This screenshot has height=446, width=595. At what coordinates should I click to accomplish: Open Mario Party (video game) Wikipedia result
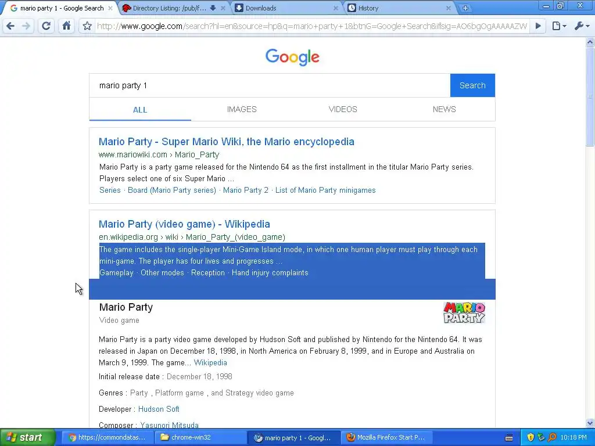click(x=184, y=224)
